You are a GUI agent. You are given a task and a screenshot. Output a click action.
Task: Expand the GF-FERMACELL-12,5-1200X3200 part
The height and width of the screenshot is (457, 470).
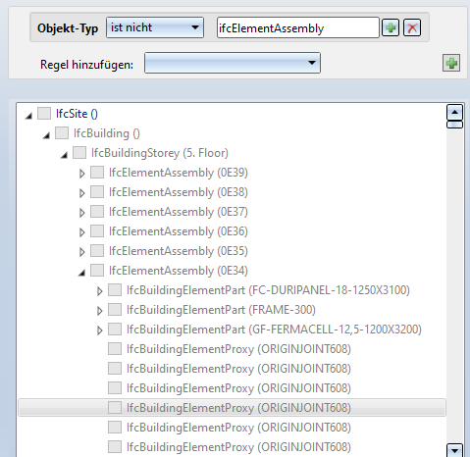click(99, 330)
